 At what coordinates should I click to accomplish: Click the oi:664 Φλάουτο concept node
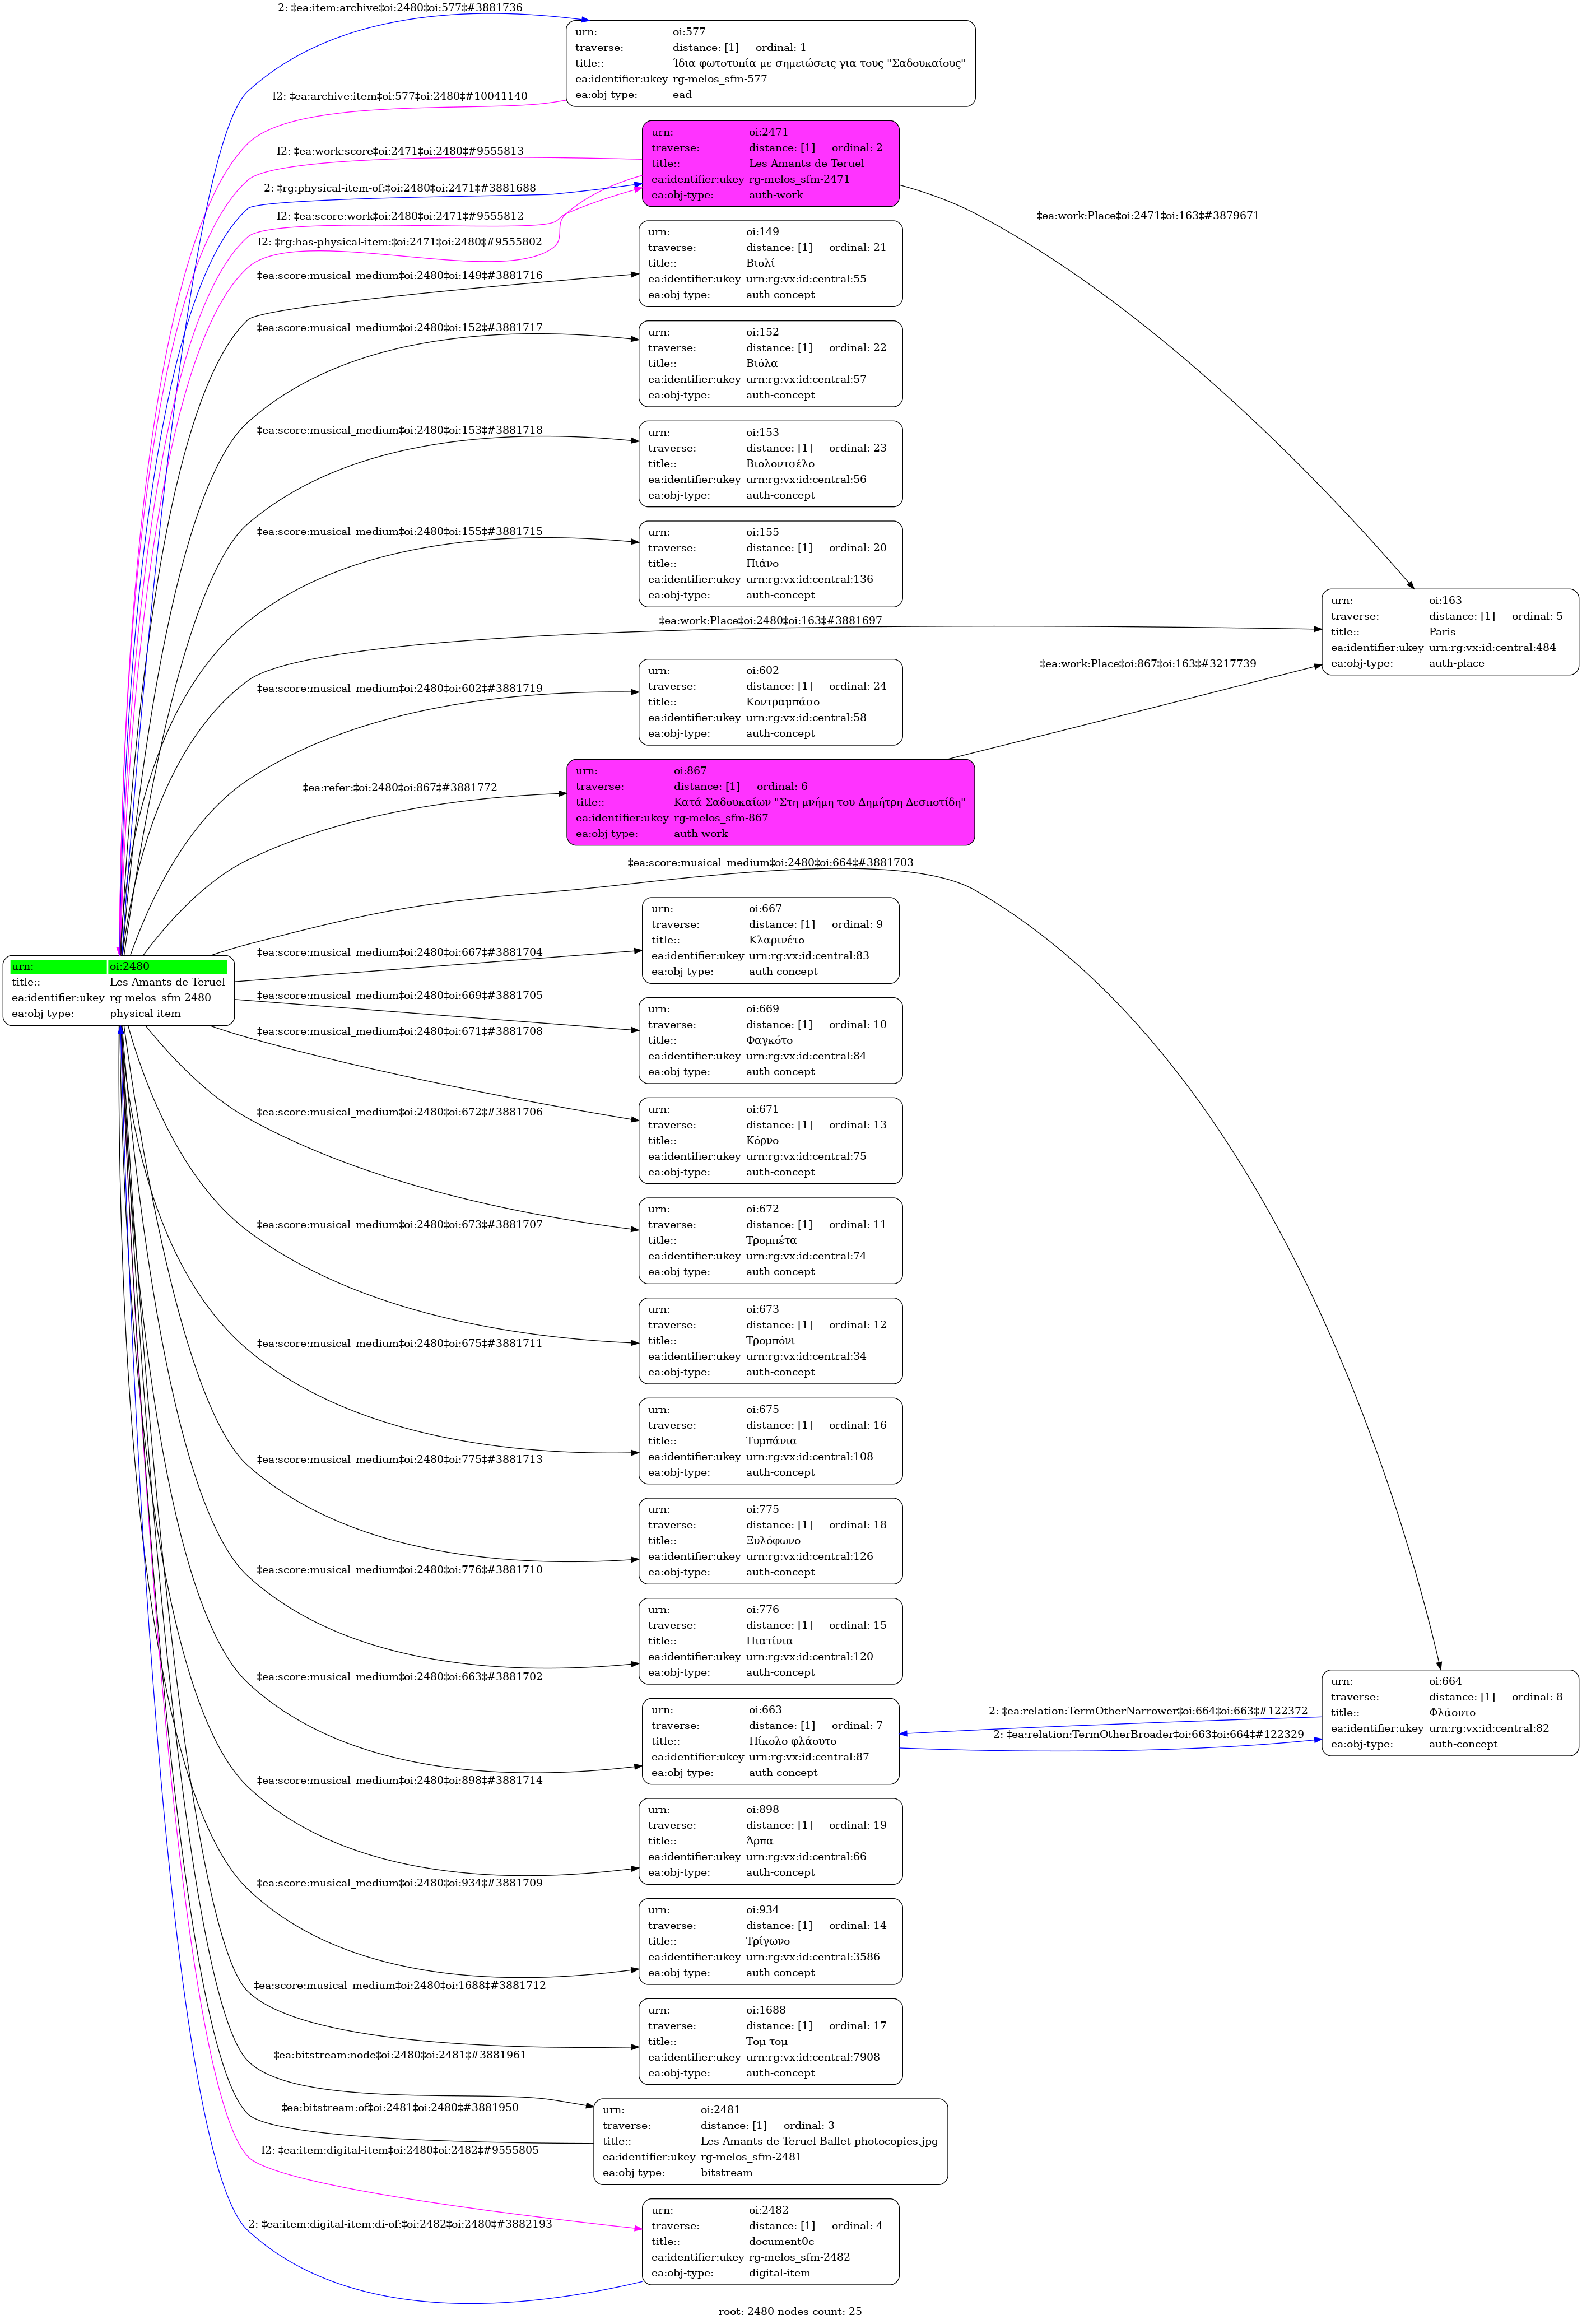1449,1712
